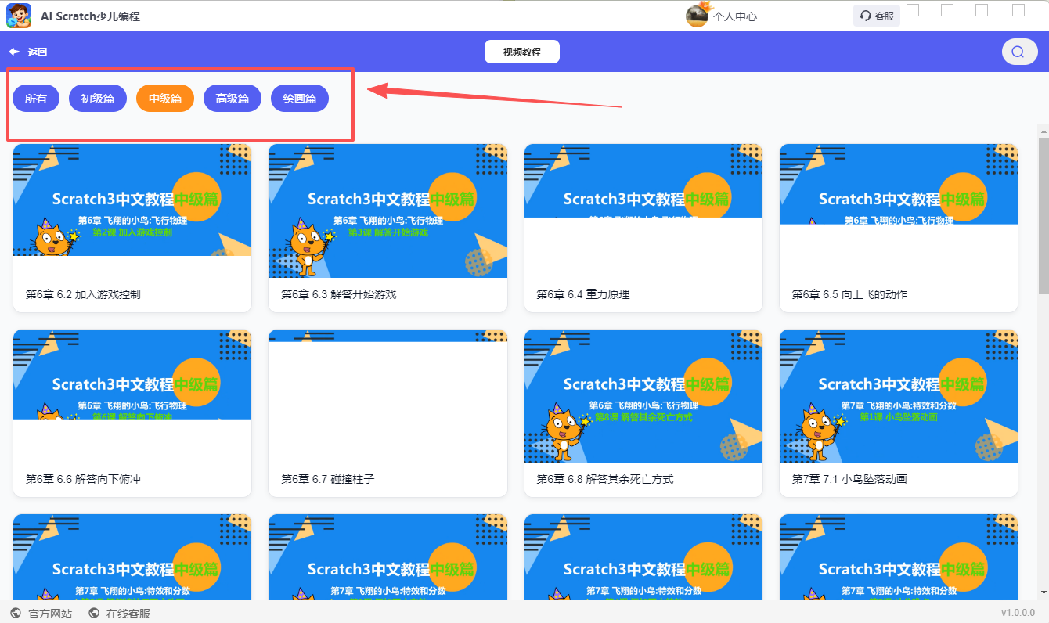
Task: Select the 视频教程 tab
Action: (x=521, y=52)
